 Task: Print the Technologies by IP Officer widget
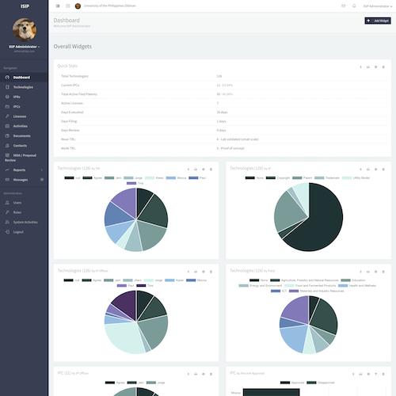[x=196, y=272]
